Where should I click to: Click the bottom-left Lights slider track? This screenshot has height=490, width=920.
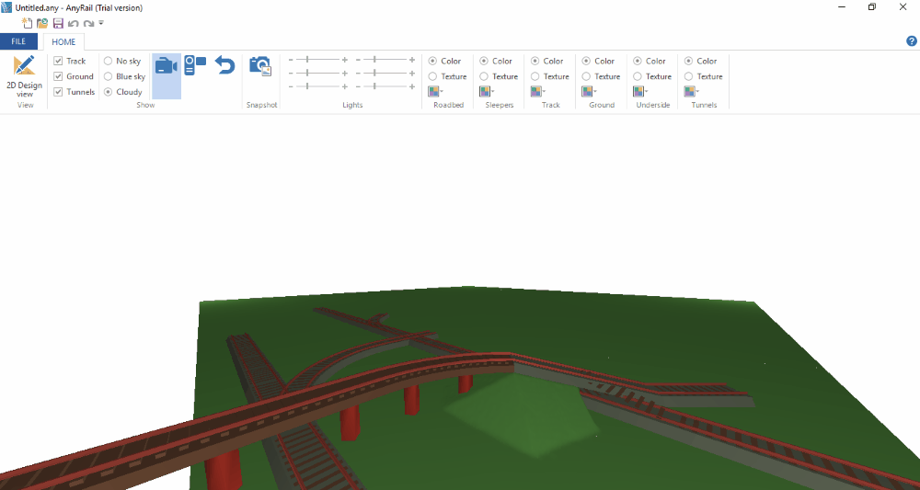tap(317, 86)
